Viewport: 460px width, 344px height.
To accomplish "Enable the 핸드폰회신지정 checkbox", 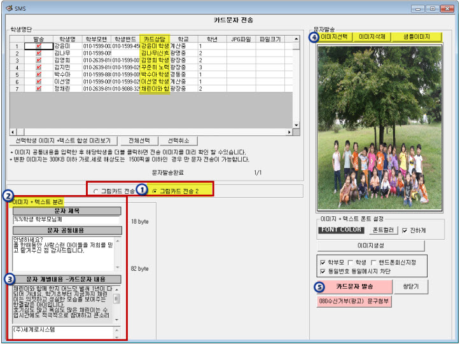I will 373,262.
